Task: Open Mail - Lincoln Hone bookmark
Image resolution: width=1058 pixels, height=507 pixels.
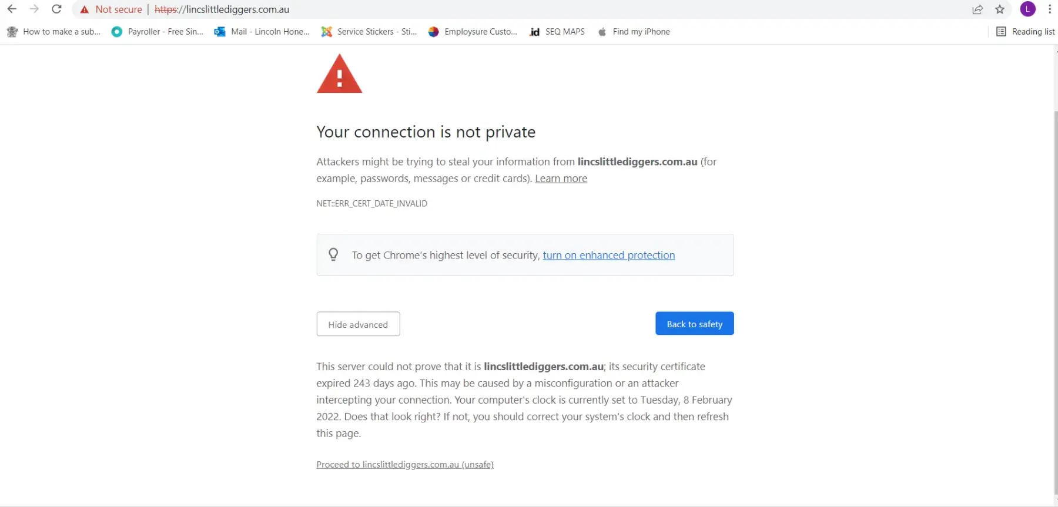Action: click(x=262, y=32)
